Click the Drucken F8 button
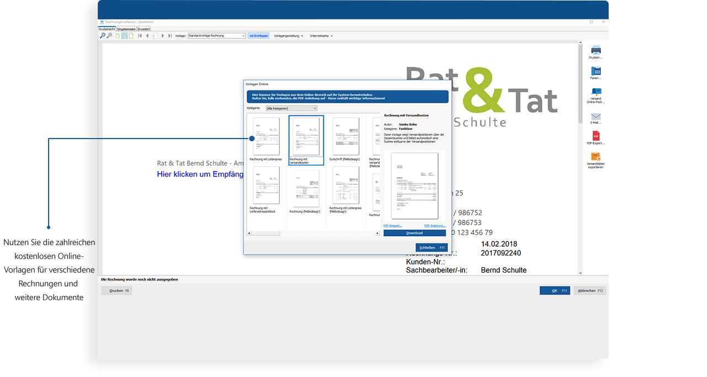707x377 pixels. click(117, 290)
